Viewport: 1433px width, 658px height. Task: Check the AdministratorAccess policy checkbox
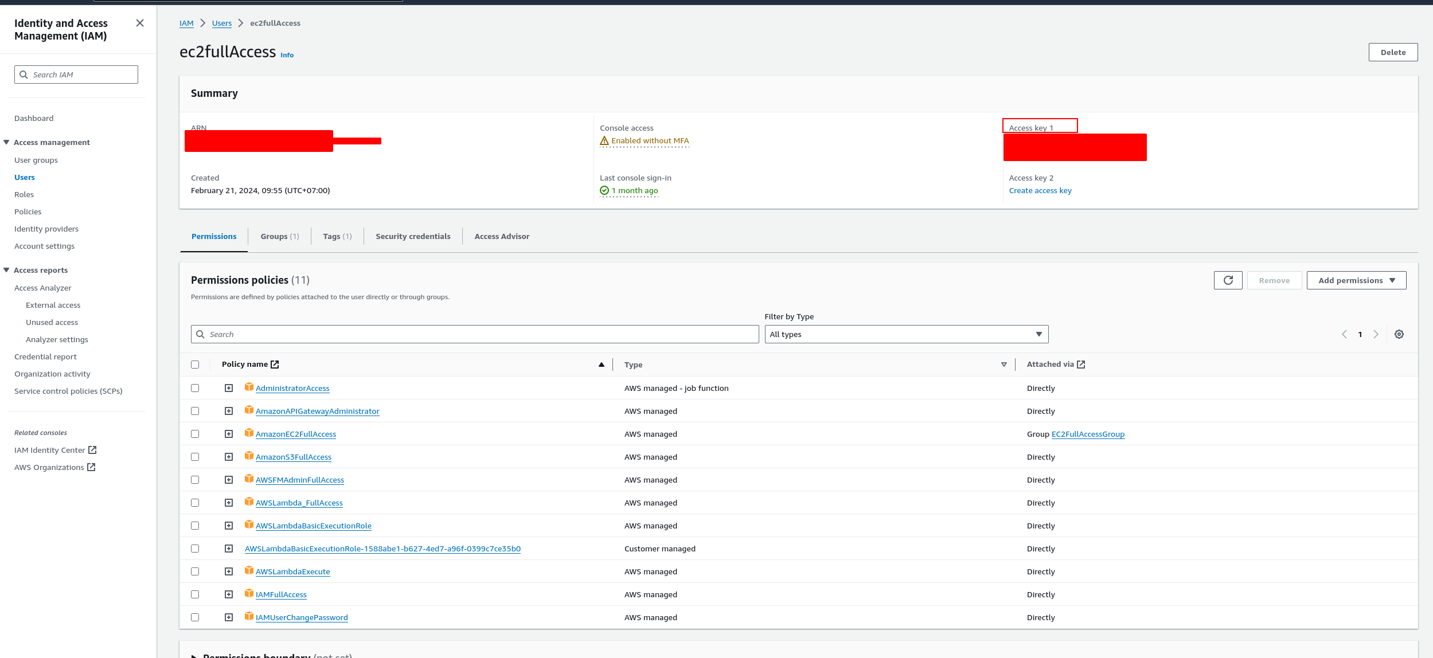coord(195,388)
